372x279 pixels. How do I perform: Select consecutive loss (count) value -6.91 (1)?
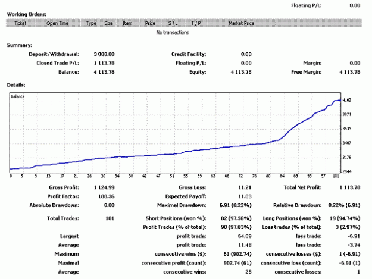point(349,263)
